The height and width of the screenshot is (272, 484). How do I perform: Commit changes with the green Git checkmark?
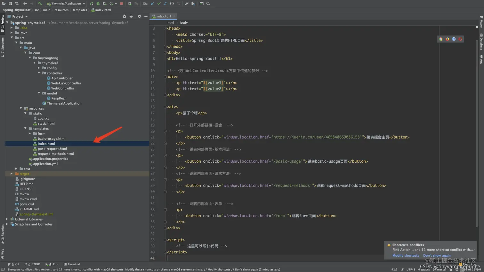click(159, 4)
